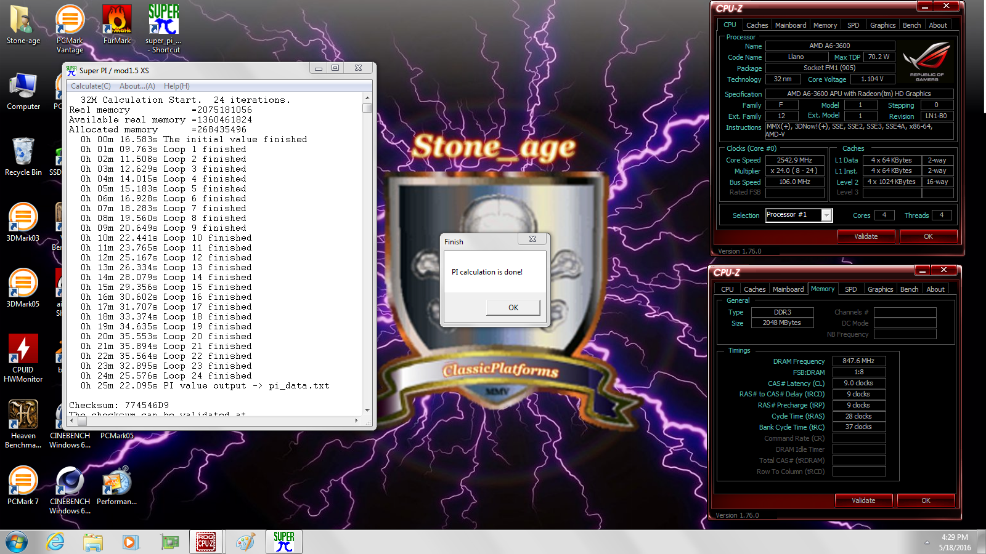
Task: Switch to Memory tab in upper CPU-Z
Action: click(825, 25)
